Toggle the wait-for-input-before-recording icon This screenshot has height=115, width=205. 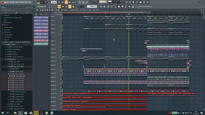click(63, 2)
